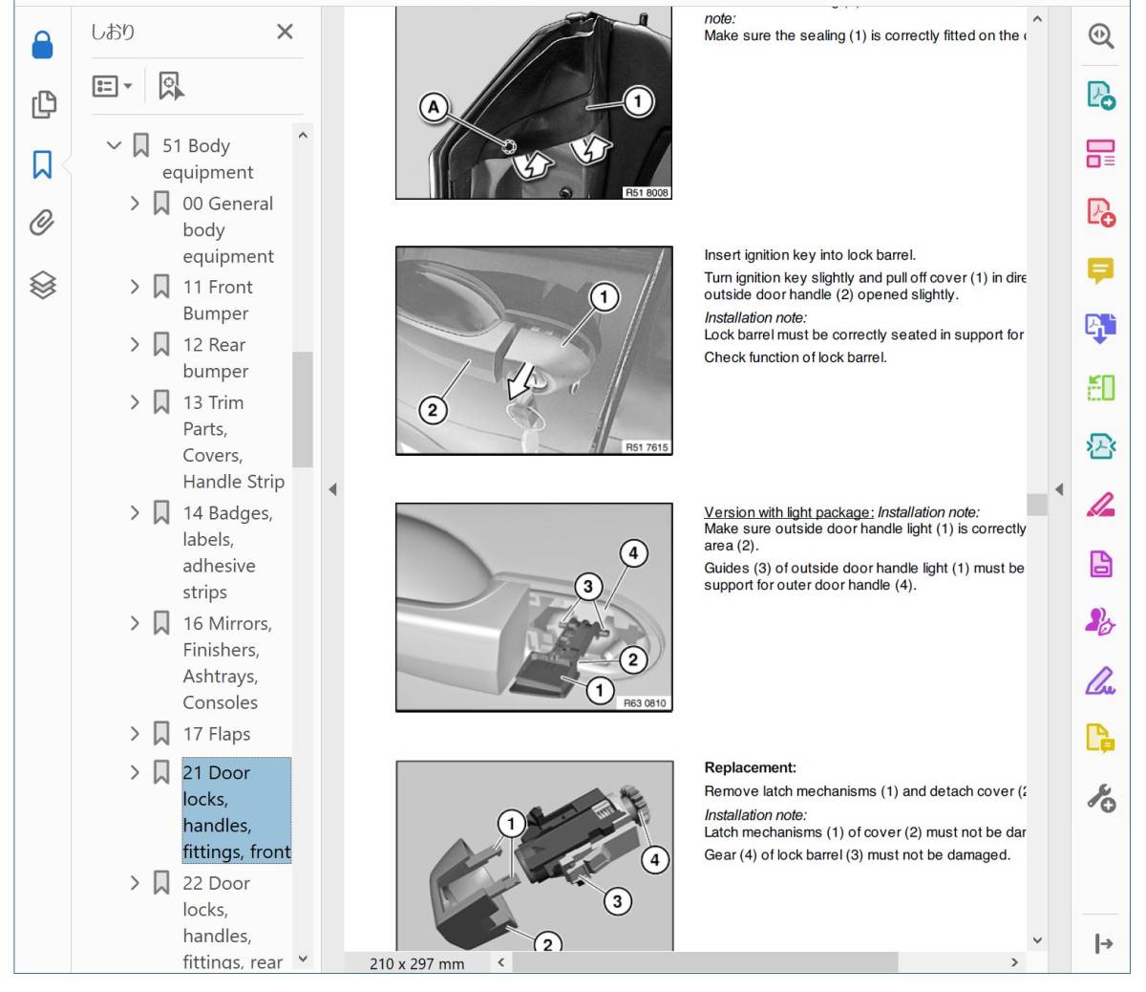Open the pink Edit PDF tool
1146x992 pixels.
[1101, 153]
